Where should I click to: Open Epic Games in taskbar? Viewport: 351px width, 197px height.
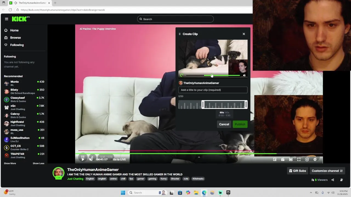(228, 193)
